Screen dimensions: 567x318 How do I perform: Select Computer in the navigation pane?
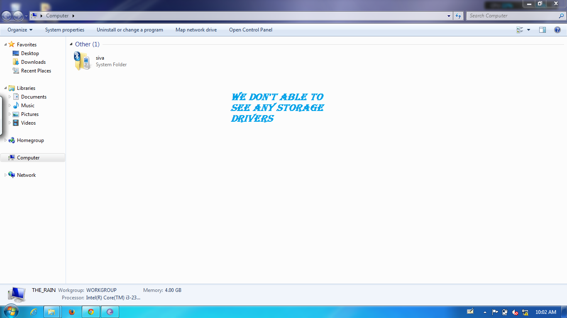coord(28,158)
